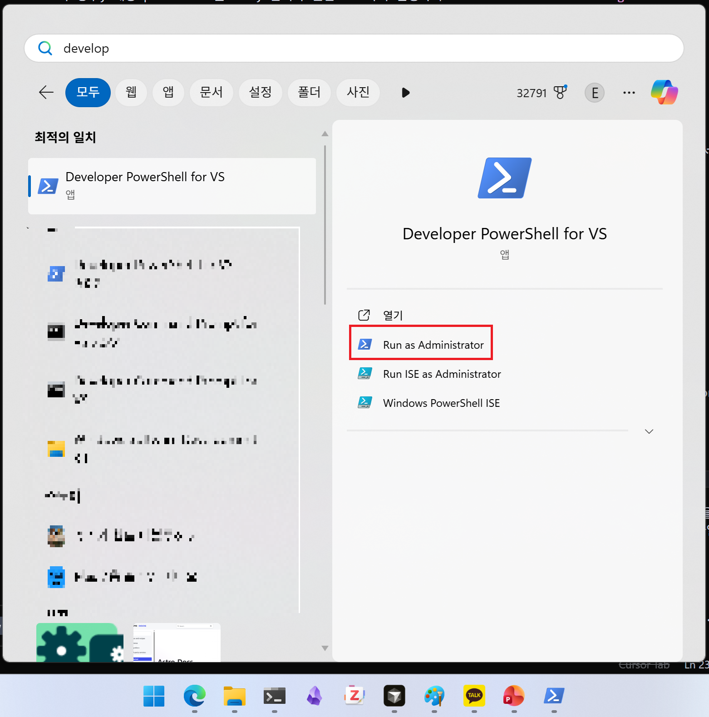Select the 설정 filter tab
Image resolution: width=709 pixels, height=717 pixels.
coord(261,93)
